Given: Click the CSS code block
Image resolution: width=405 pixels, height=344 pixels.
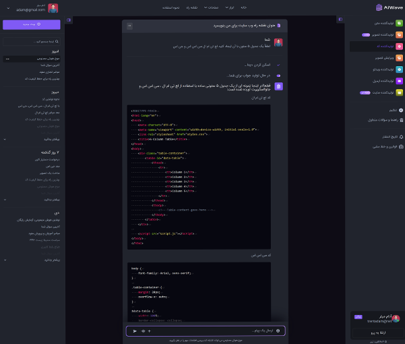Looking at the screenshot, I should (199, 292).
